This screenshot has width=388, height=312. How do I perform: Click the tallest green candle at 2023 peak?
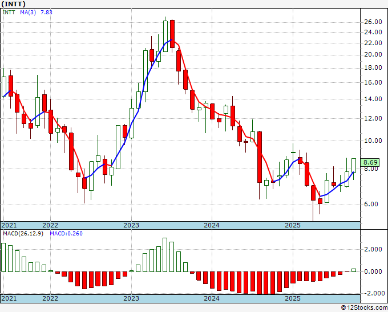pos(165,36)
